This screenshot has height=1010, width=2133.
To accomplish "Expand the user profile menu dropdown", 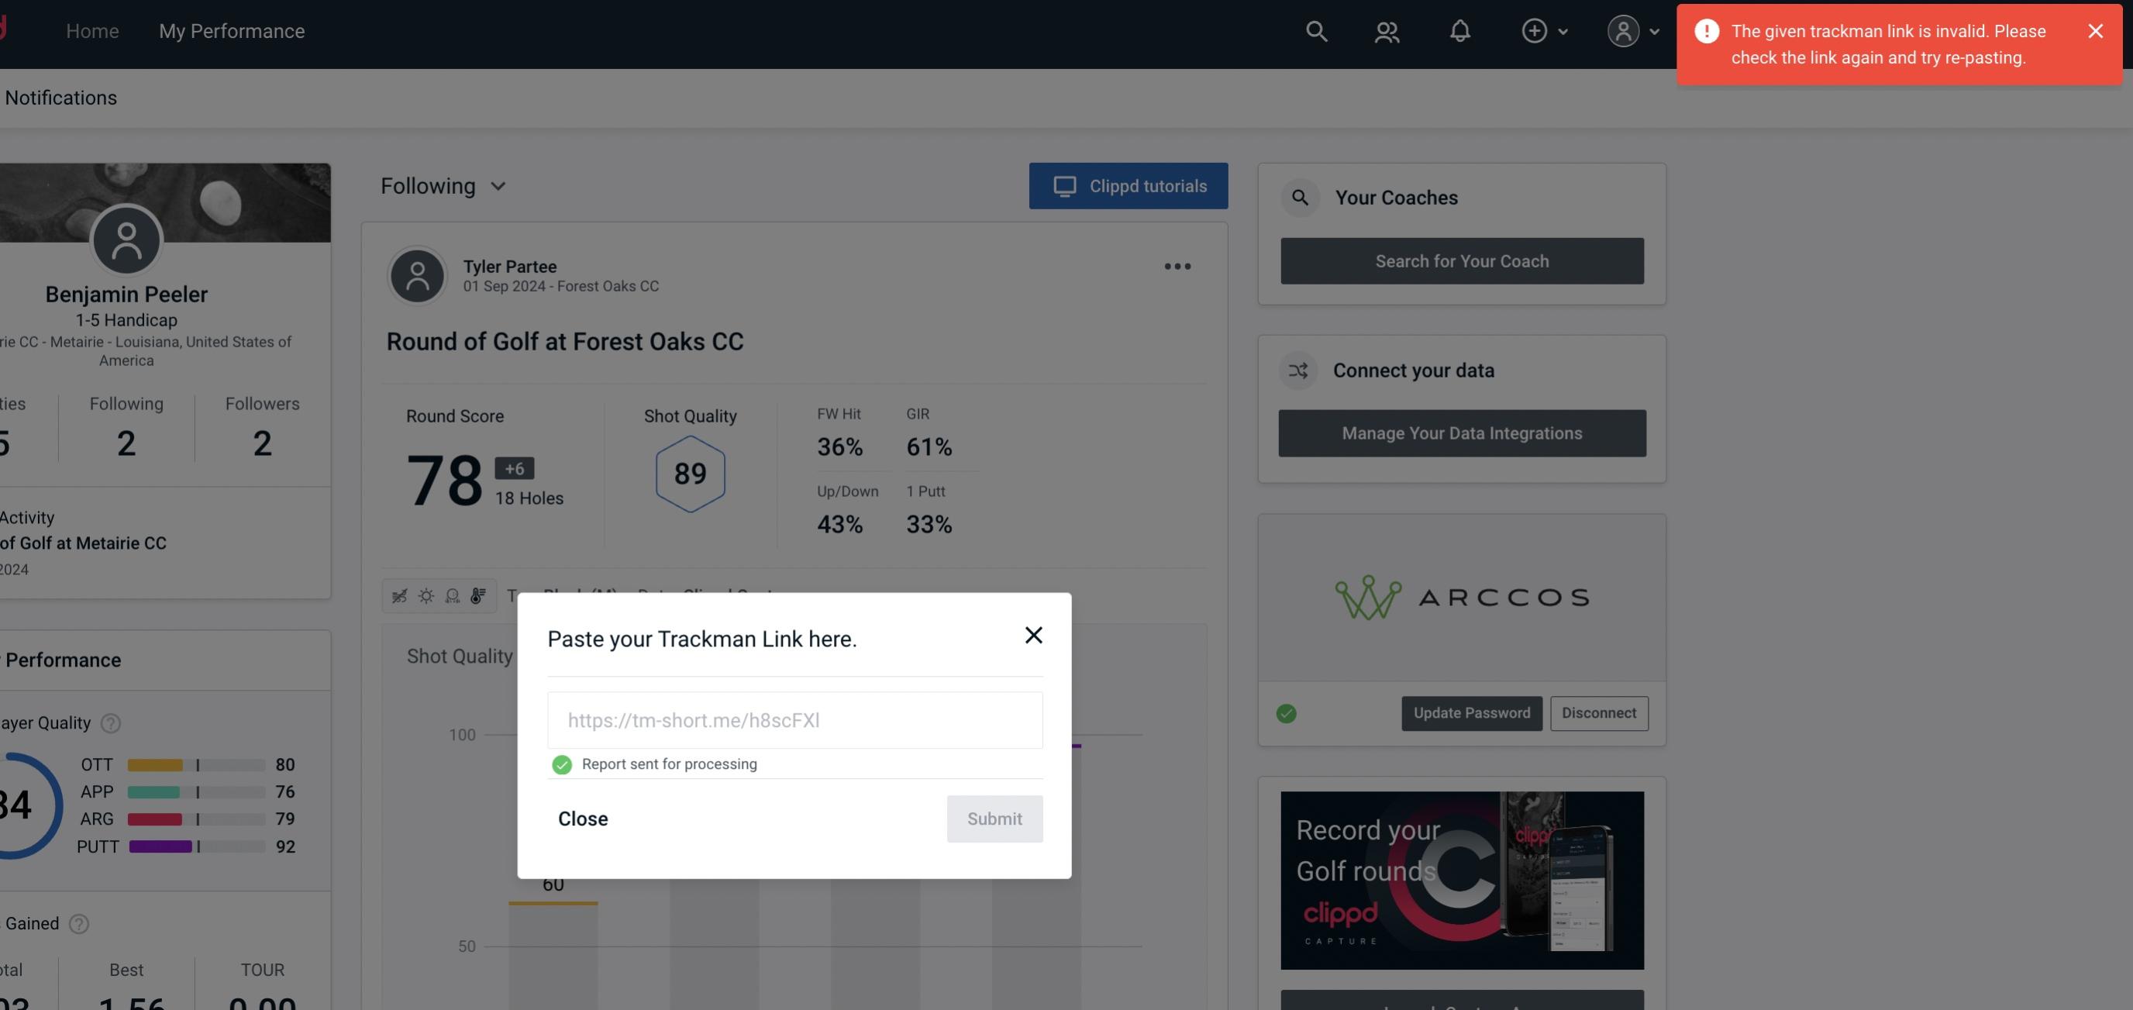I will pos(1632,30).
